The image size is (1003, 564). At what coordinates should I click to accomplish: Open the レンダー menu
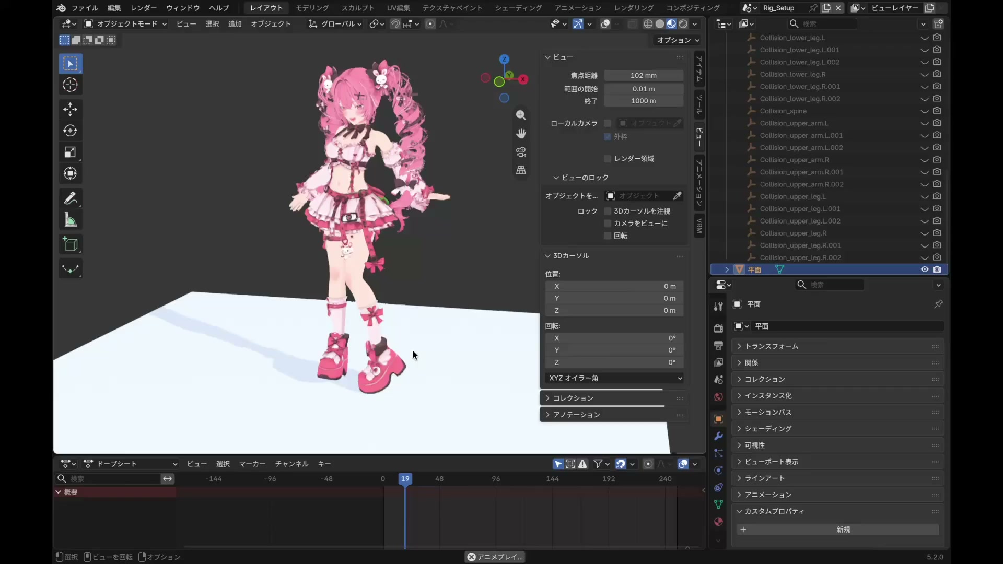pyautogui.click(x=144, y=8)
